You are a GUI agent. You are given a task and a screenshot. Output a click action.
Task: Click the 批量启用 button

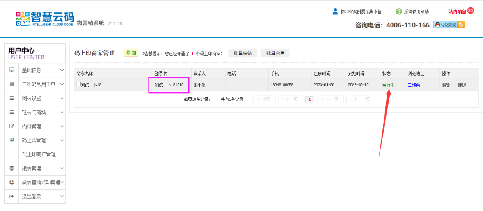(x=275, y=53)
